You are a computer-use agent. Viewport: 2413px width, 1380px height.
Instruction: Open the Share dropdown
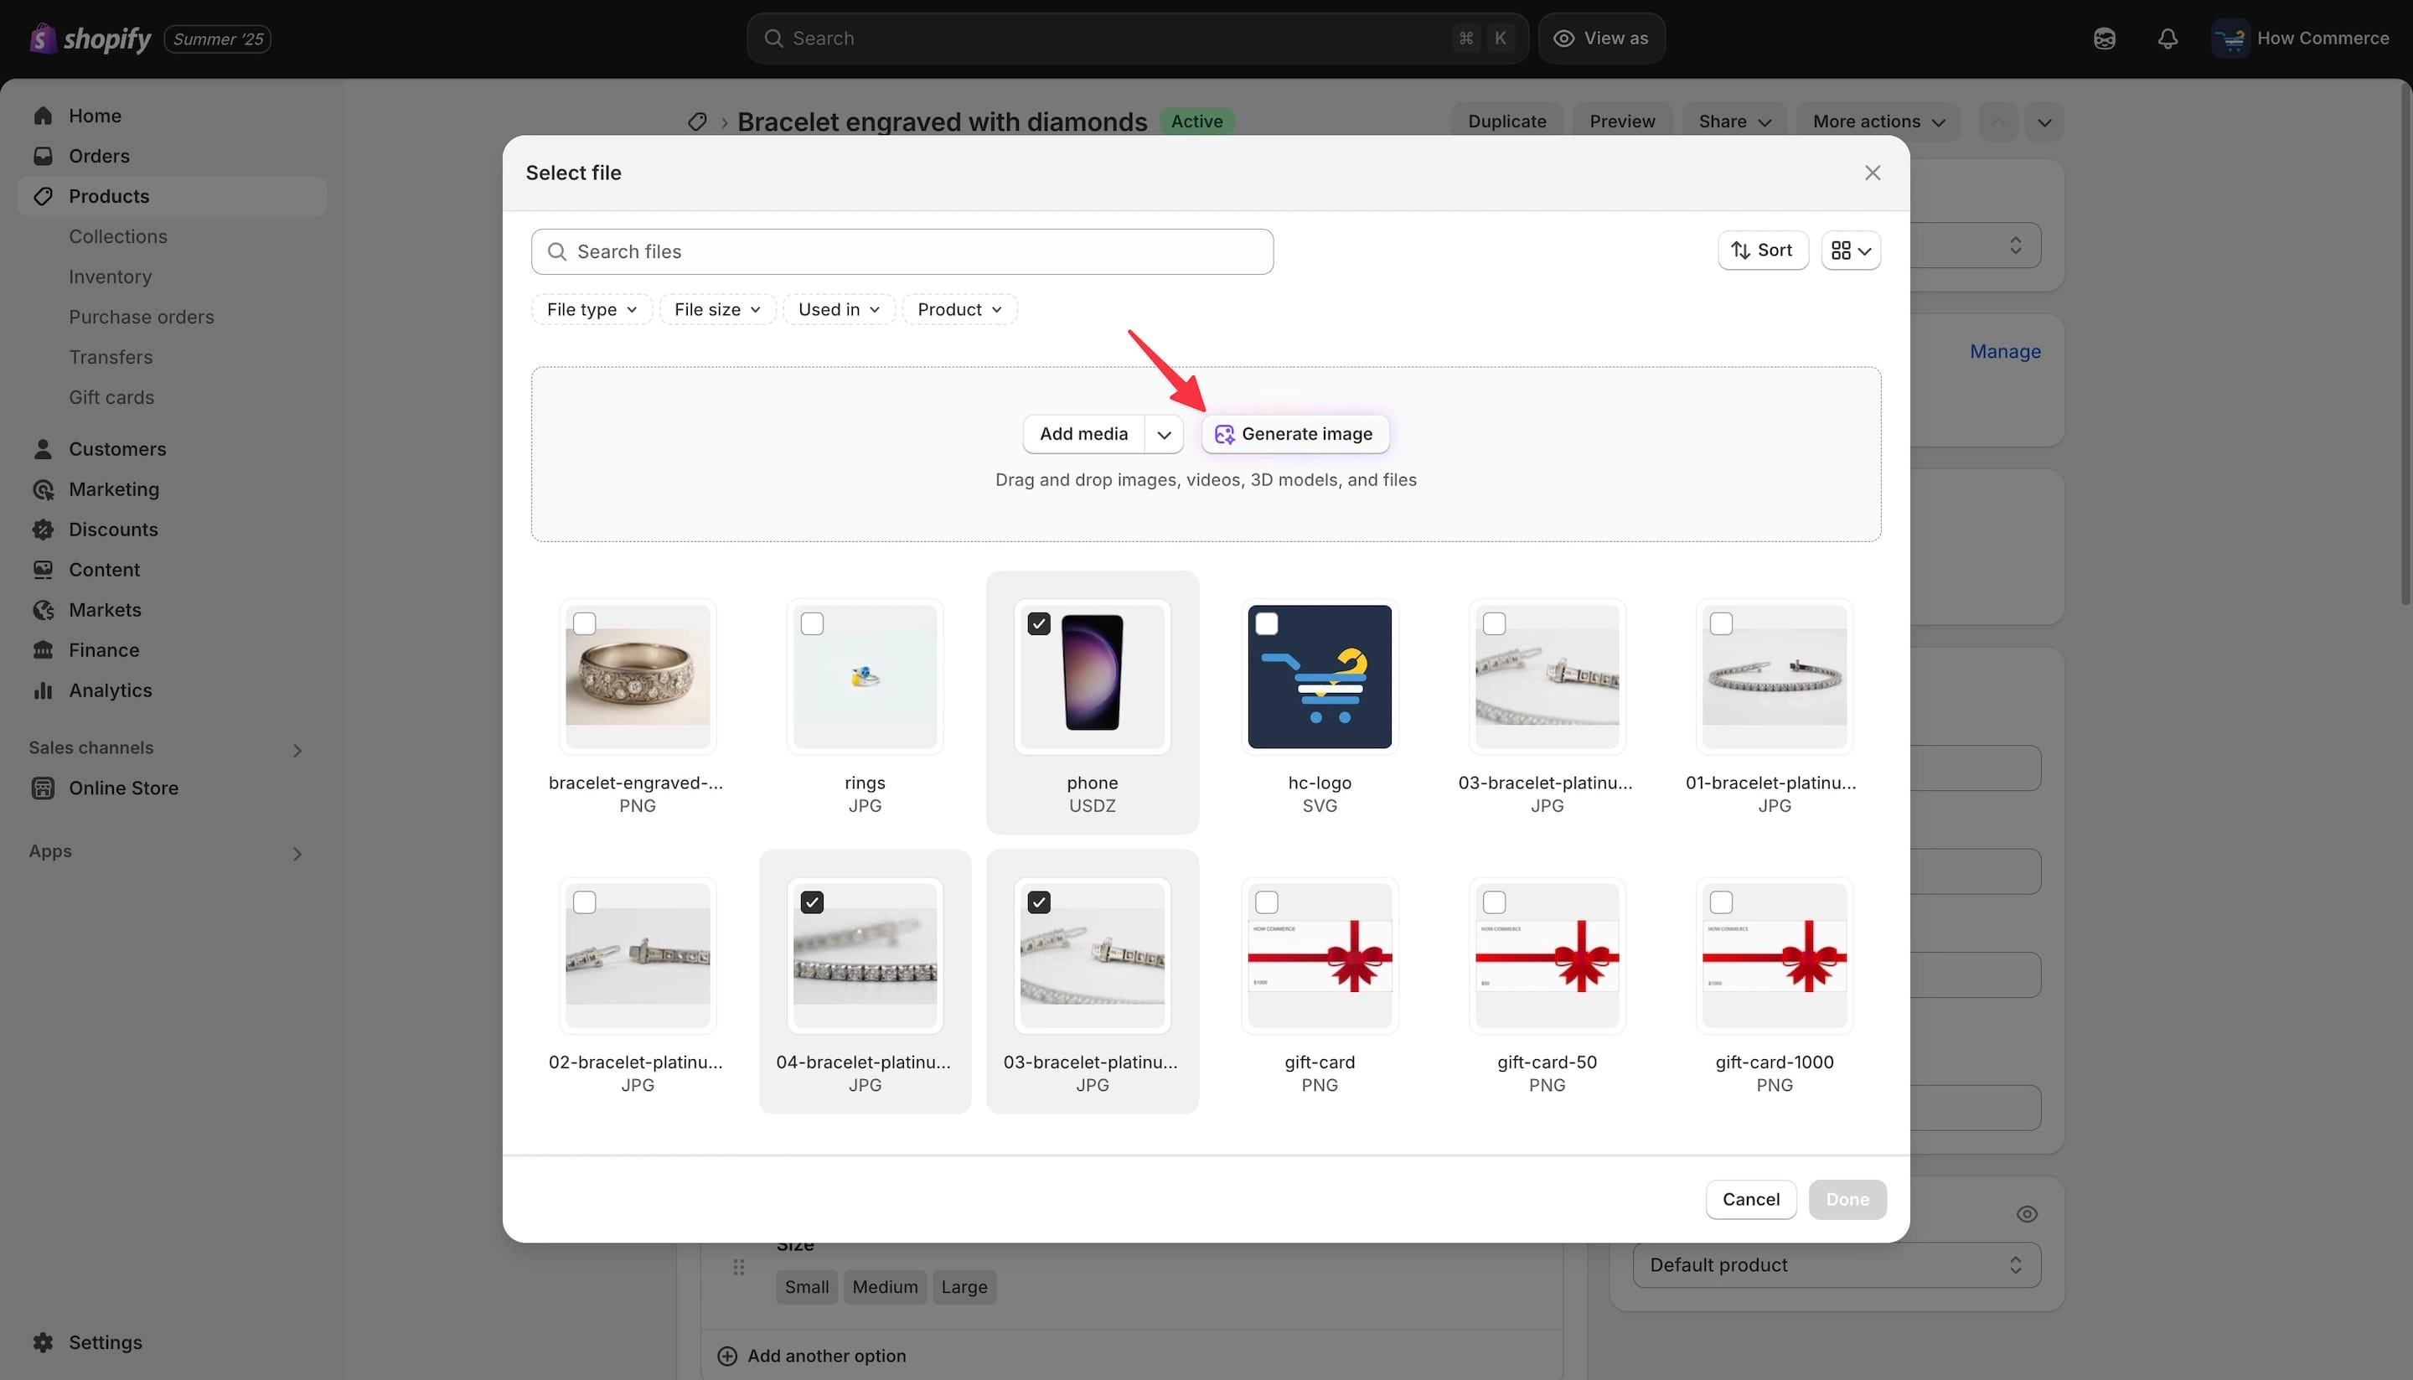[1734, 121]
